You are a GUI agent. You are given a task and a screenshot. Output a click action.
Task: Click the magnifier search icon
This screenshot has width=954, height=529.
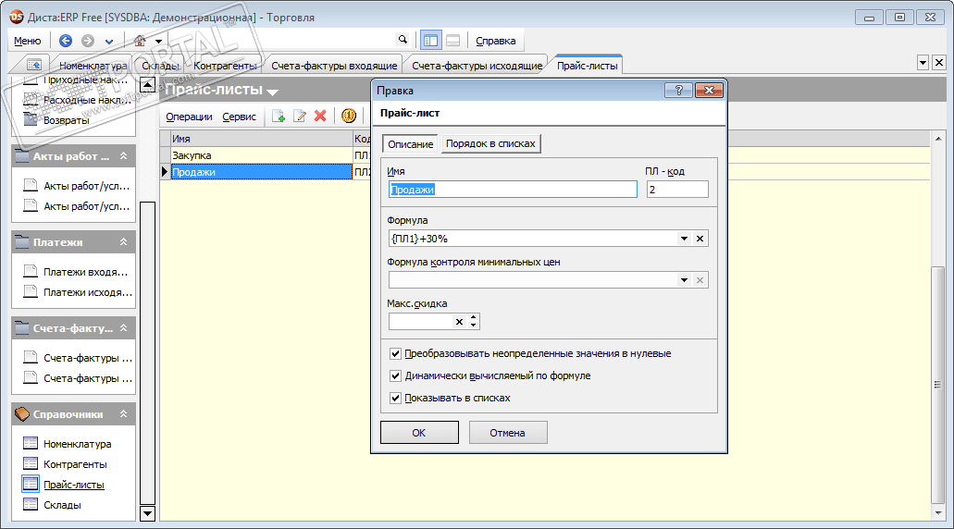403,40
